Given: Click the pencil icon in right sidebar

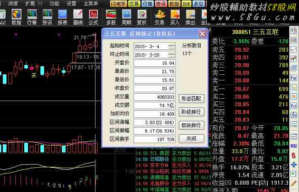Looking at the screenshot, I should [x=294, y=183].
